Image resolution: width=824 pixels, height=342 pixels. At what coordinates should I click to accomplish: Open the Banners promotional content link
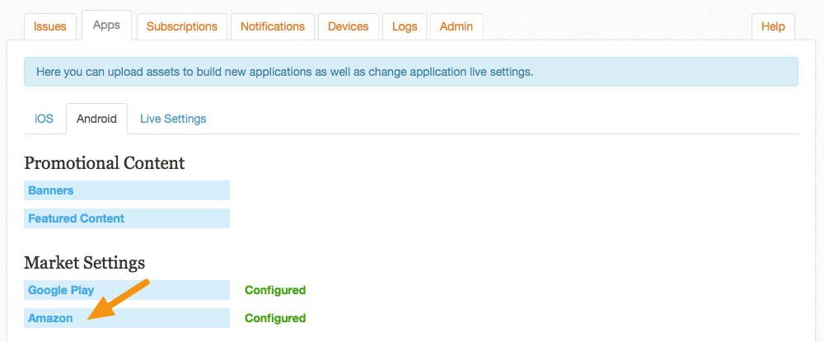tap(127, 190)
